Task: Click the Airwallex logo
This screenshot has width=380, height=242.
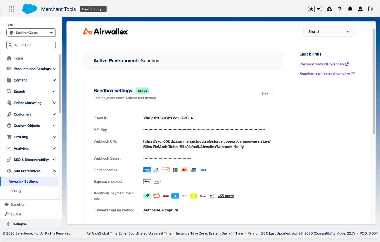Action: click(x=106, y=32)
